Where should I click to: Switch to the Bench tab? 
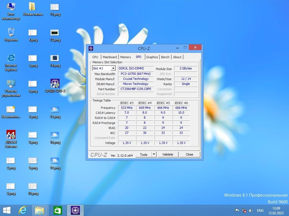pyautogui.click(x=165, y=57)
